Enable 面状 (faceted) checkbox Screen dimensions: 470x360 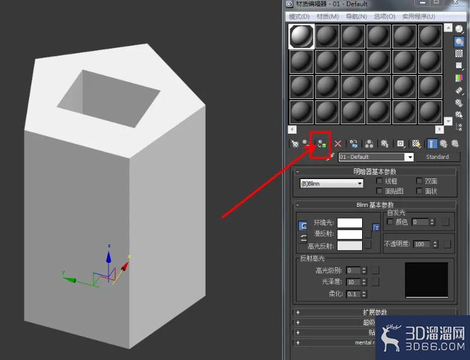tap(419, 190)
